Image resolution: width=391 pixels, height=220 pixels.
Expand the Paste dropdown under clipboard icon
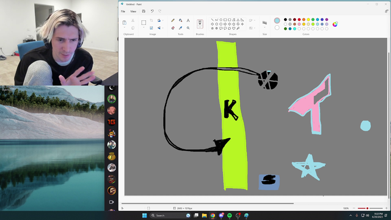coord(124,28)
